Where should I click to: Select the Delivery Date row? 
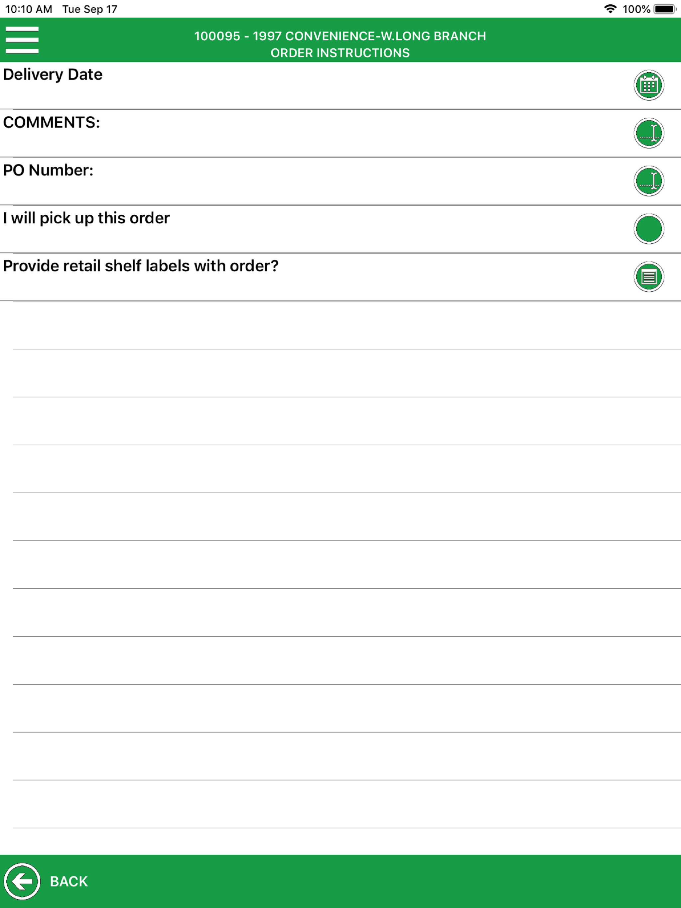(340, 86)
